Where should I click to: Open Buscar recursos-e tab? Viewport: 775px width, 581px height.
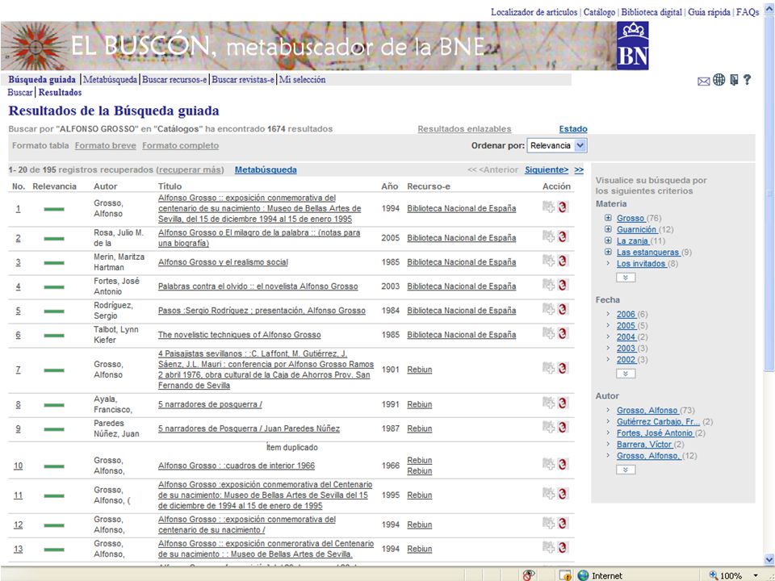pyautogui.click(x=174, y=80)
